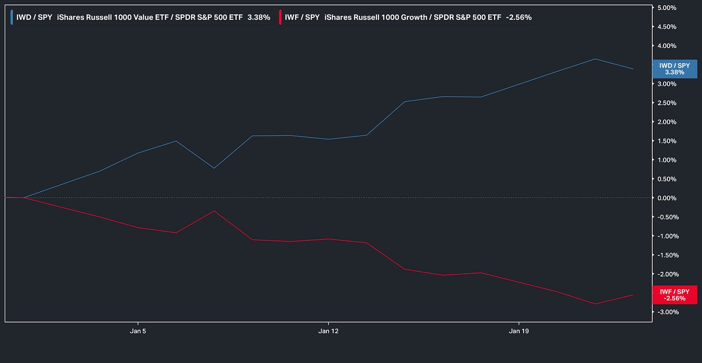
Task: Click the -2.56% value in the legend
Action: pyautogui.click(x=519, y=17)
